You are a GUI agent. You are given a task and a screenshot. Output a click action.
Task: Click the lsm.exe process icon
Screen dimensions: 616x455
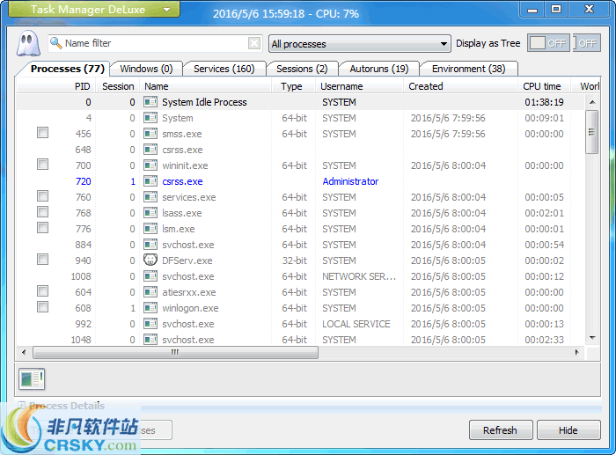pyautogui.click(x=150, y=229)
